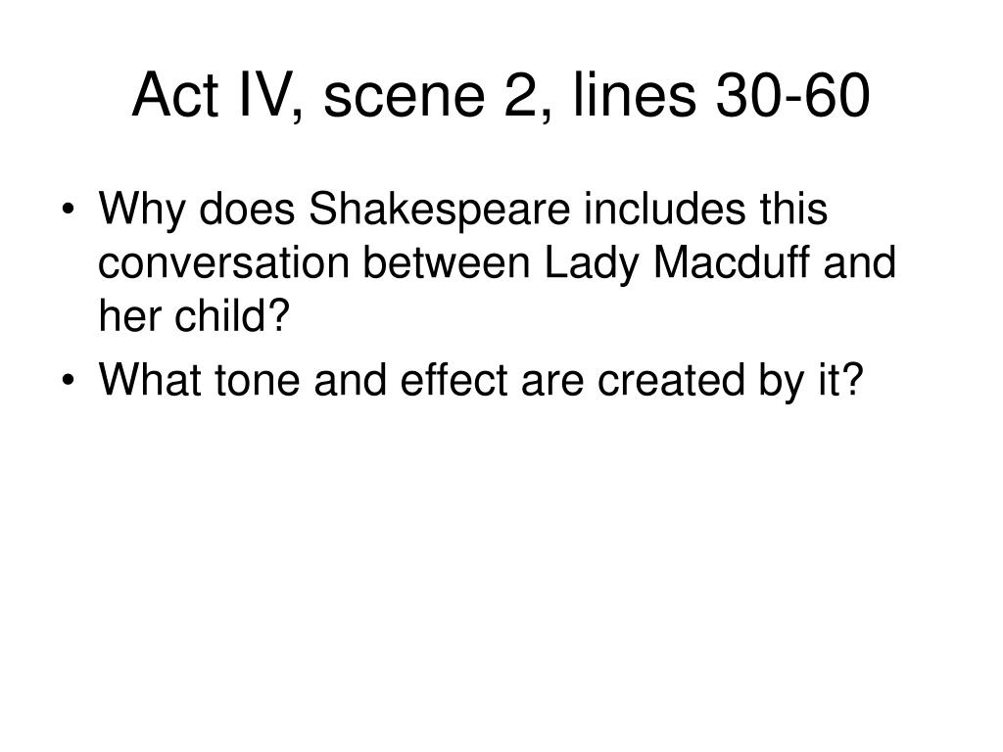Screen dimensions: 1003x752
Task: Click the name "Macduff" in the bullet
Action: click(x=731, y=262)
